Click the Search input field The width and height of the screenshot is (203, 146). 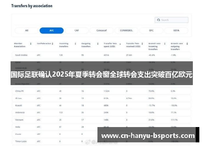click(171, 20)
